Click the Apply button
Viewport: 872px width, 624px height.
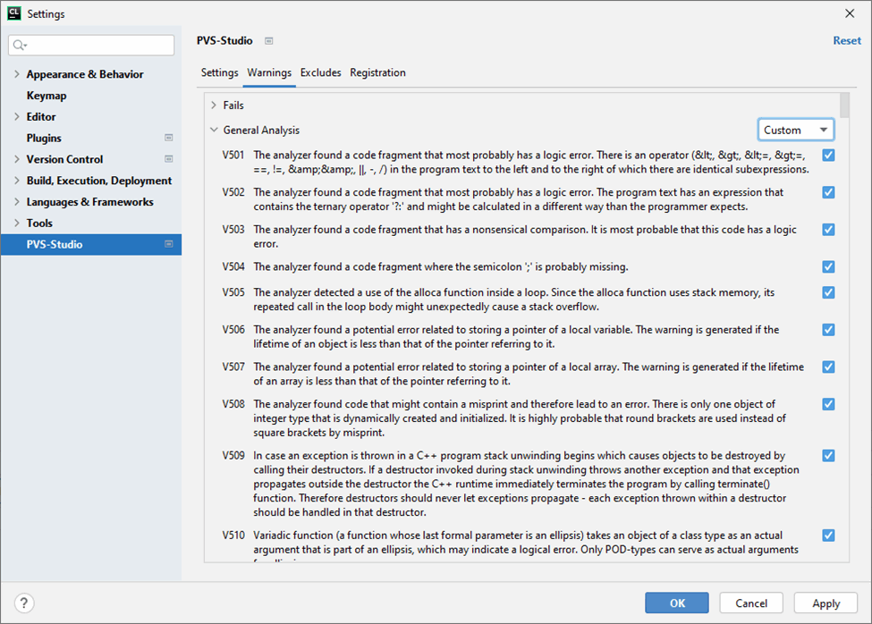pyautogui.click(x=825, y=603)
